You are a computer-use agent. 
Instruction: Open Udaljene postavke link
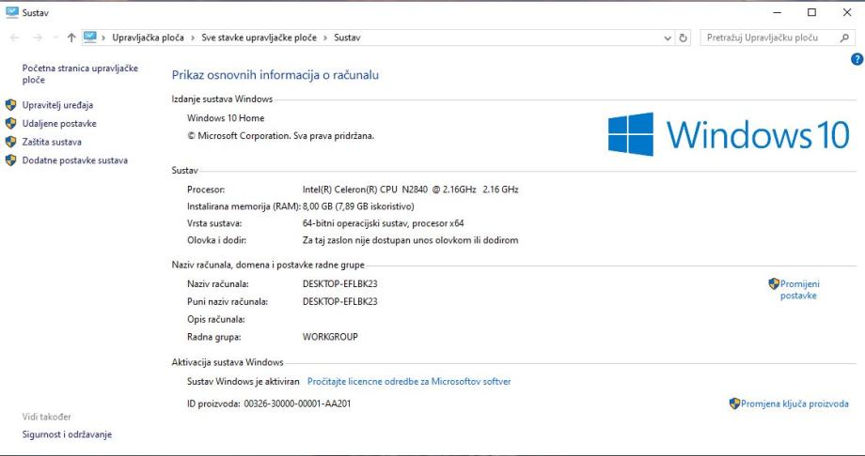click(59, 123)
